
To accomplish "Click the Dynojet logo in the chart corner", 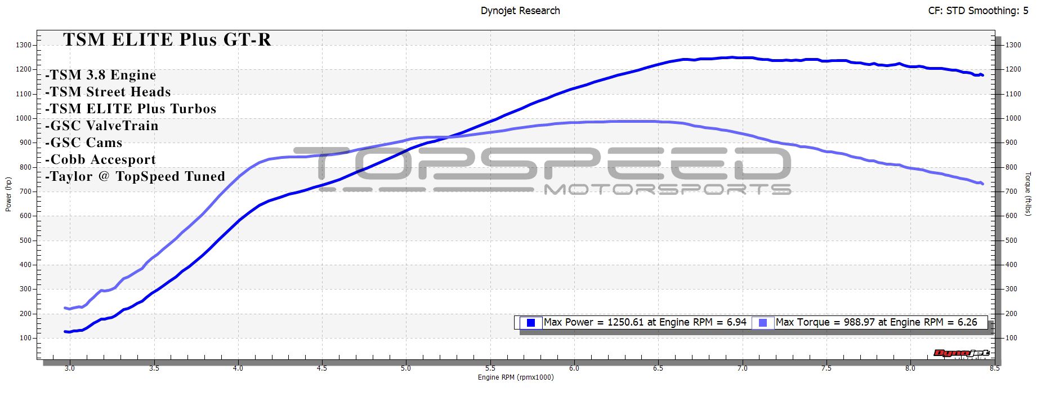I will point(960,354).
